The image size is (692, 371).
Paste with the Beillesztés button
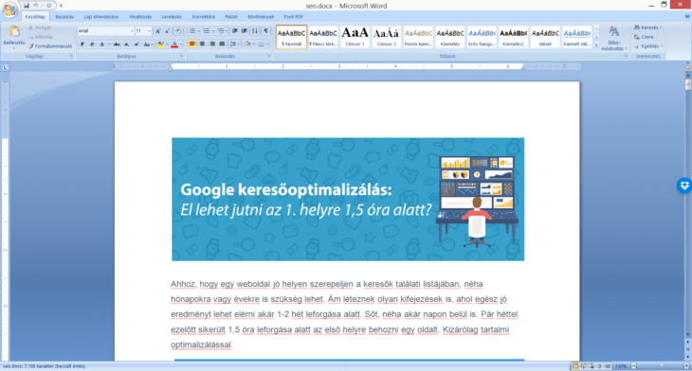(x=14, y=36)
